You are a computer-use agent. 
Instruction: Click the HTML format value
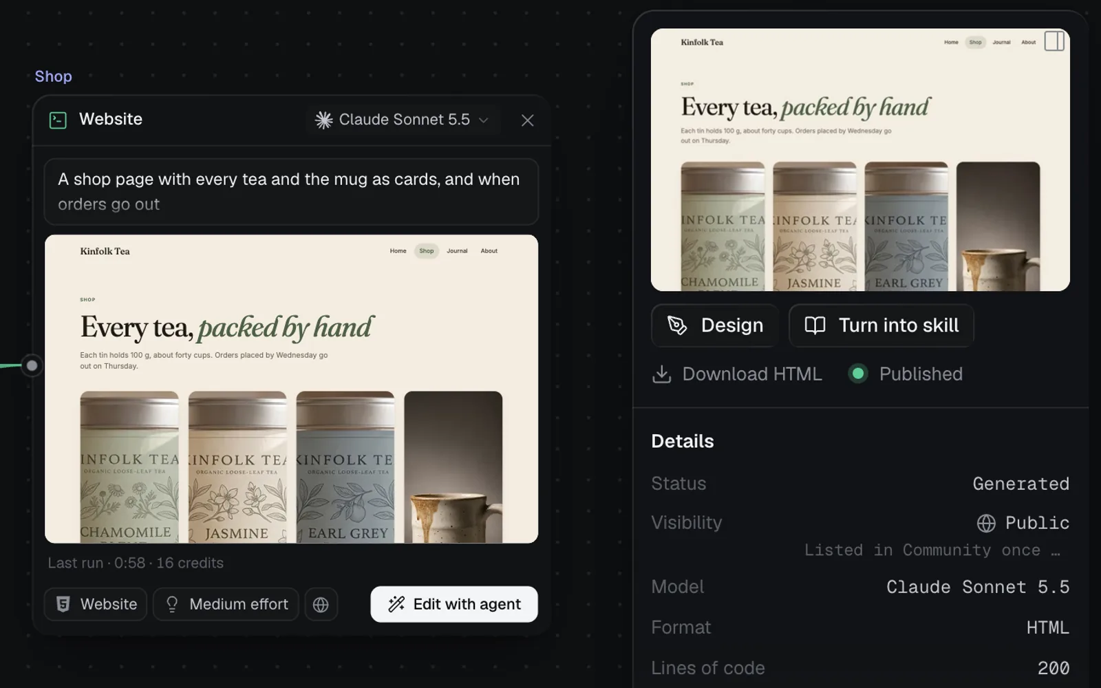click(x=1048, y=627)
